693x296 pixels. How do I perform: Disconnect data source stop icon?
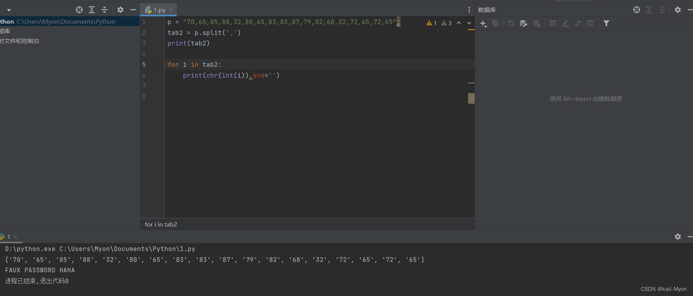[x=537, y=24]
